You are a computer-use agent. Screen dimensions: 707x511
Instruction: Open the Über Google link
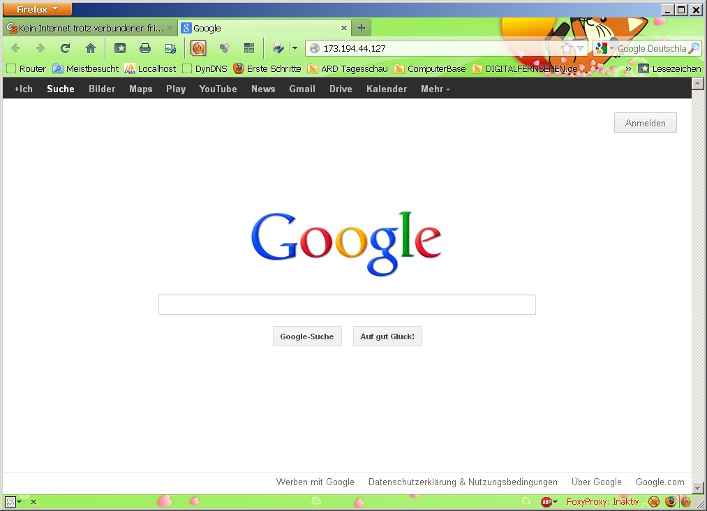coord(597,482)
